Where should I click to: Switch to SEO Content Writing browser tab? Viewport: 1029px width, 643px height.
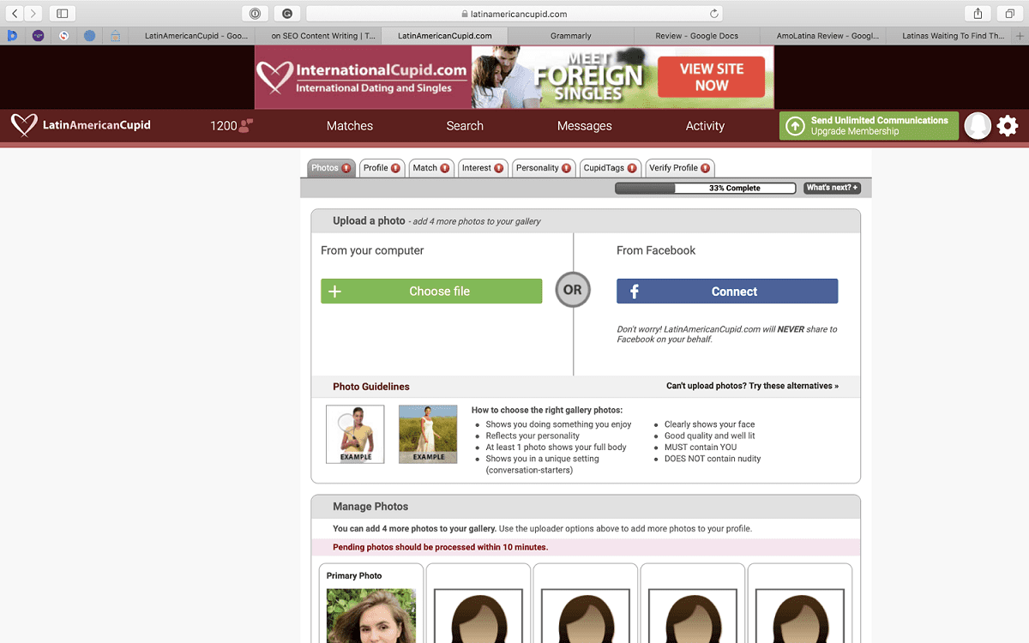(x=317, y=36)
